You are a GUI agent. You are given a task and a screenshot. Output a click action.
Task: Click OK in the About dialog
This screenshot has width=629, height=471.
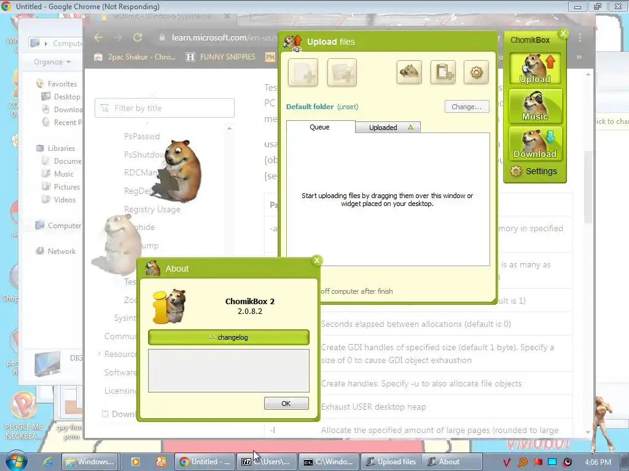pyautogui.click(x=286, y=404)
